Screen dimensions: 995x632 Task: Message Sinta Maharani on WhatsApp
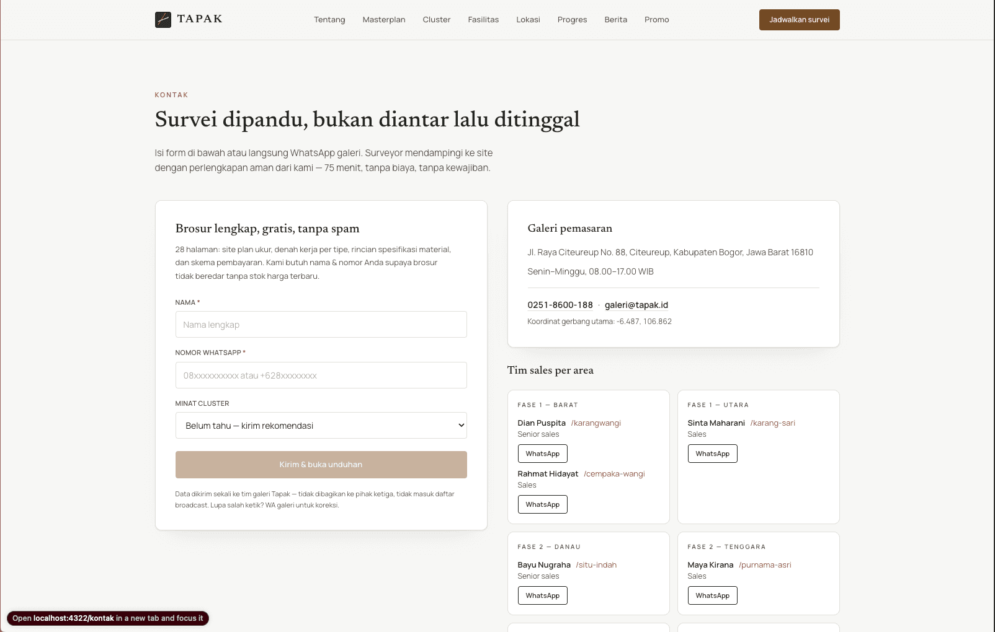(713, 454)
